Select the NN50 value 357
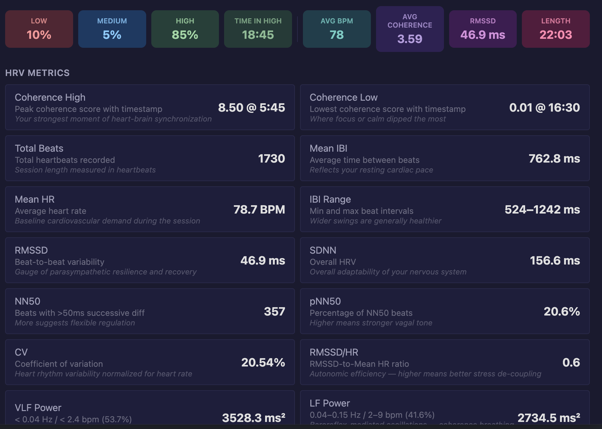The height and width of the screenshot is (429, 602). point(274,311)
